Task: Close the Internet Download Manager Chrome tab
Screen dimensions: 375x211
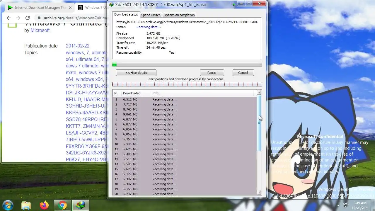Action: (x=70, y=8)
